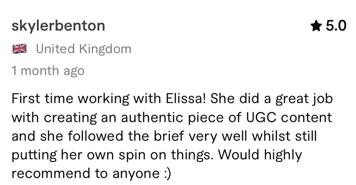Click the word anyone before the smiley
The height and width of the screenshot is (185, 356).
(136, 174)
